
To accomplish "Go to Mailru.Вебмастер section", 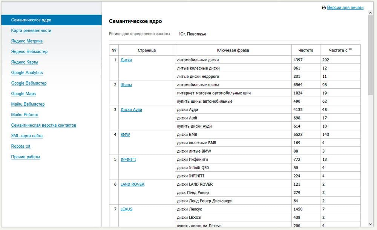I will 28,104.
